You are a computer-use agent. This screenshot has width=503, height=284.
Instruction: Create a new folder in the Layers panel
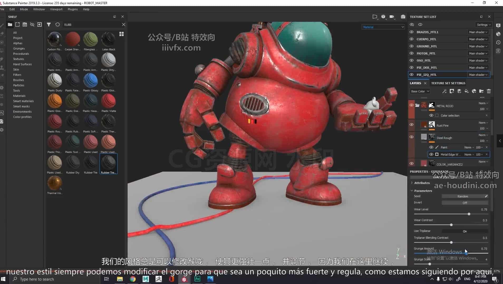click(481, 91)
